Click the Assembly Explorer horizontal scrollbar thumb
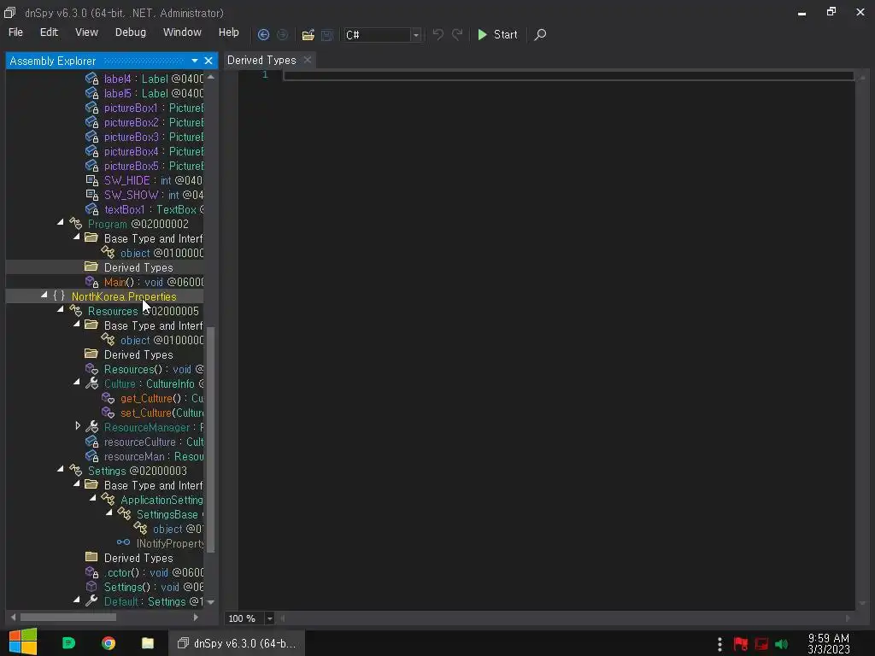 [68, 617]
